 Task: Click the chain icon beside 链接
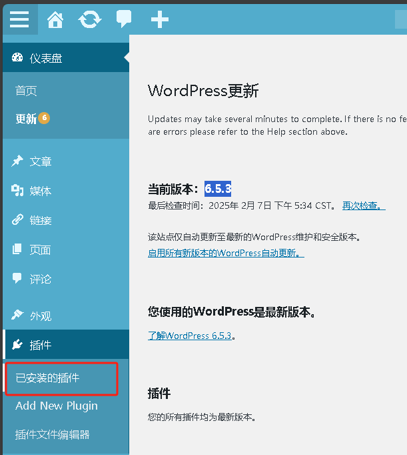pos(17,220)
